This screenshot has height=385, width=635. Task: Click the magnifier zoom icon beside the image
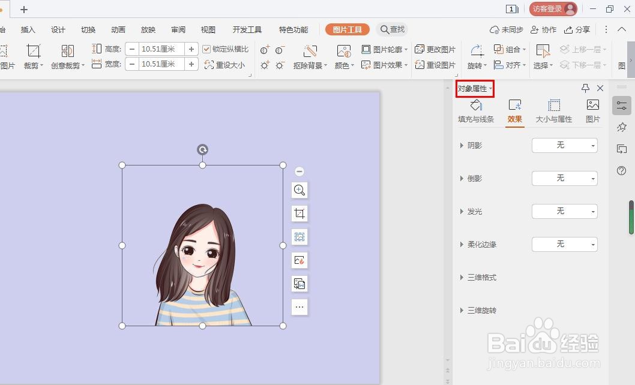coord(299,190)
